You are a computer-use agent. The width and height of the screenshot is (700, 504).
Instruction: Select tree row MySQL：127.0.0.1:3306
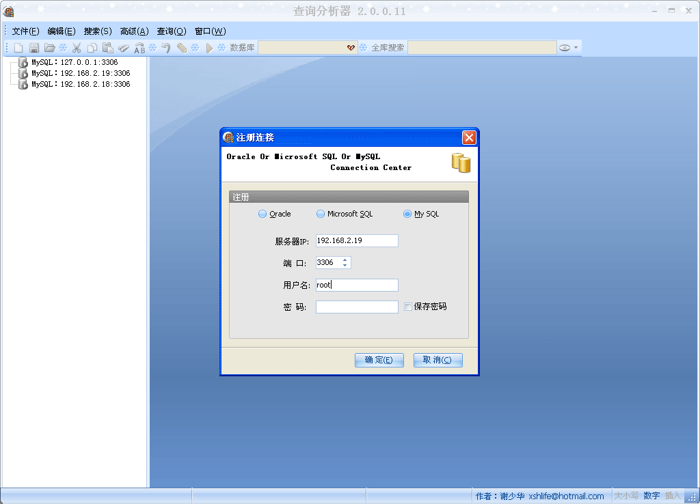[75, 62]
